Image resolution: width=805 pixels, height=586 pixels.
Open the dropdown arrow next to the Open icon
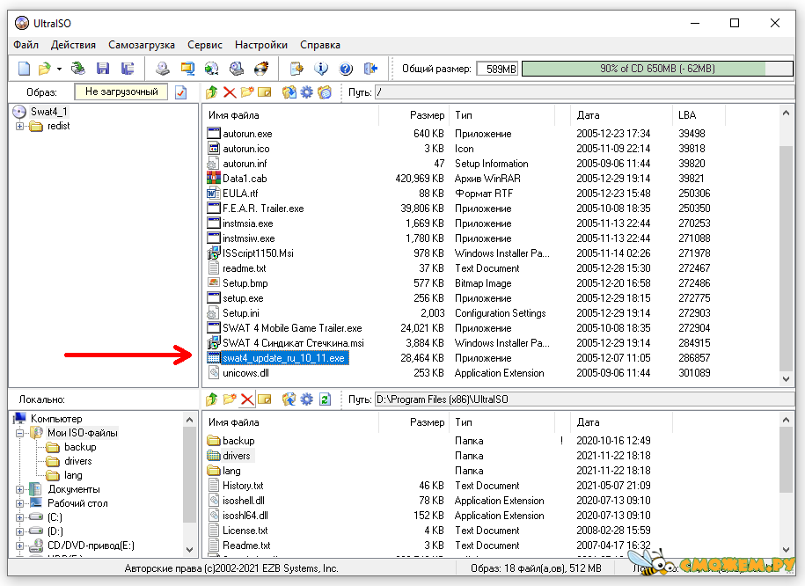(x=60, y=69)
